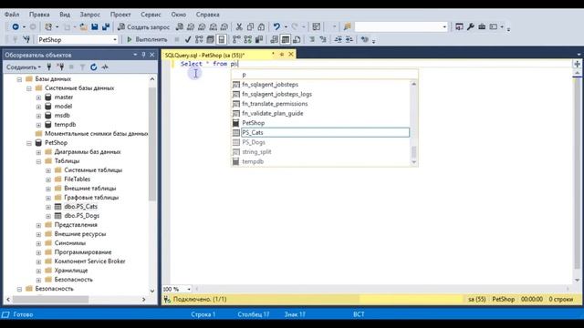Open the Соединить dropdown in Object Explorer
This screenshot has height=328, width=584.
(24, 67)
